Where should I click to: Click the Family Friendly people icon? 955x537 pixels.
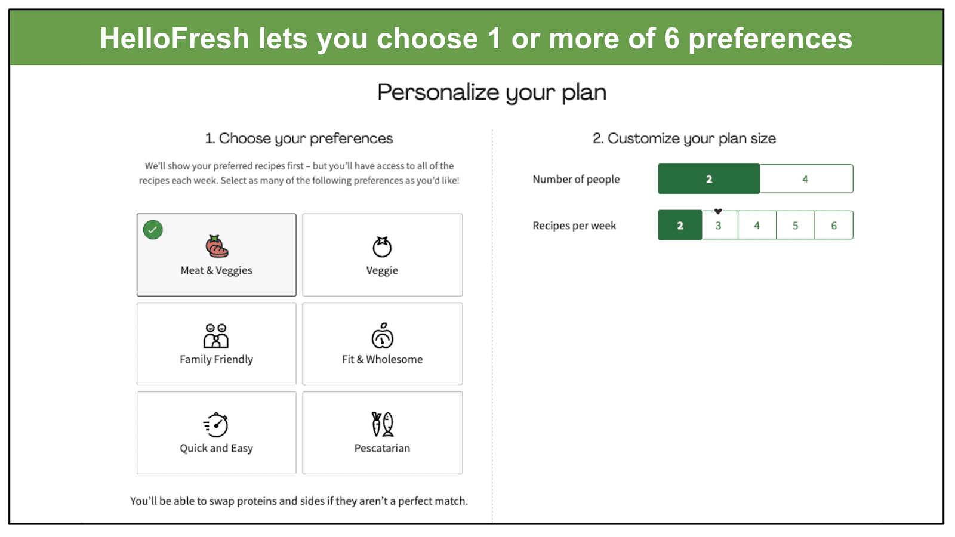(x=216, y=336)
